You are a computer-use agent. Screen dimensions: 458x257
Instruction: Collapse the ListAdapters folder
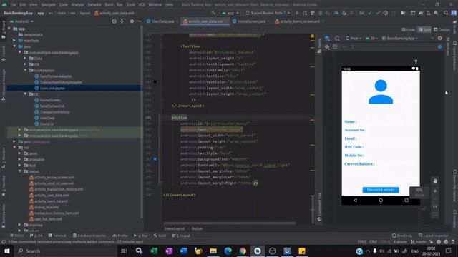pos(26,70)
